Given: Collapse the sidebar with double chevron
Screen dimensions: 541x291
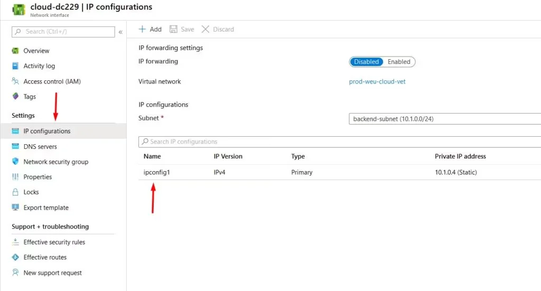Looking at the screenshot, I should coord(120,32).
